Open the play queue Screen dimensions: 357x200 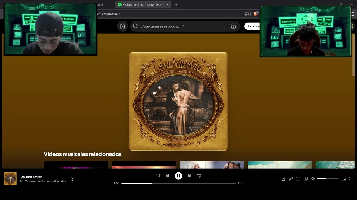coord(298,179)
